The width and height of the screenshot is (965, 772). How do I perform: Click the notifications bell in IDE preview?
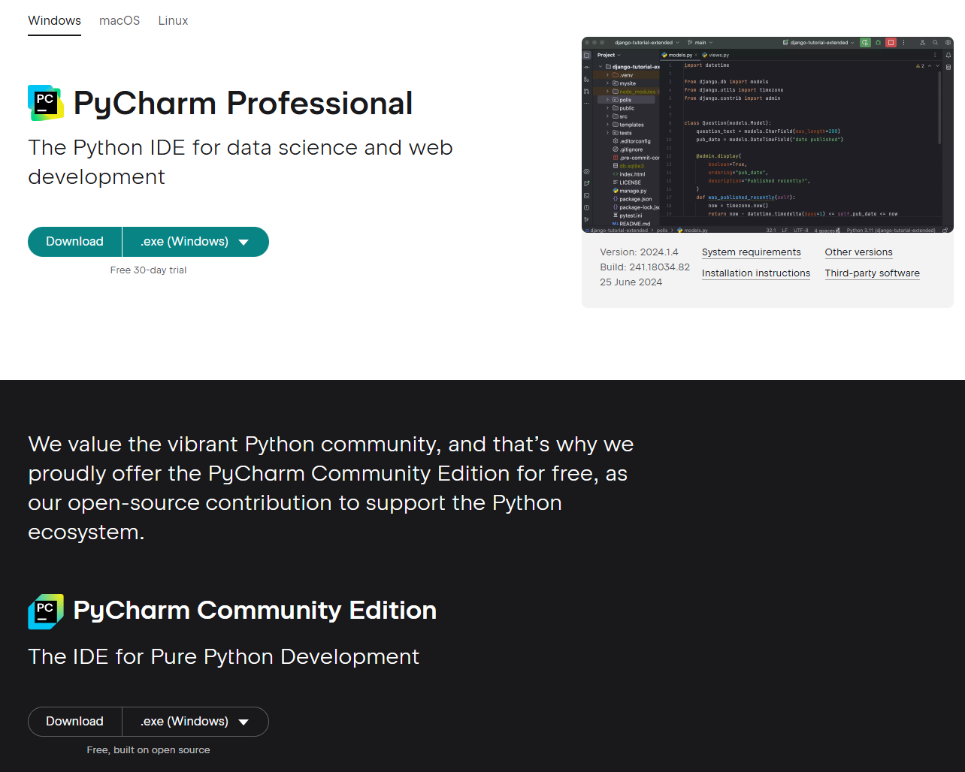click(948, 56)
